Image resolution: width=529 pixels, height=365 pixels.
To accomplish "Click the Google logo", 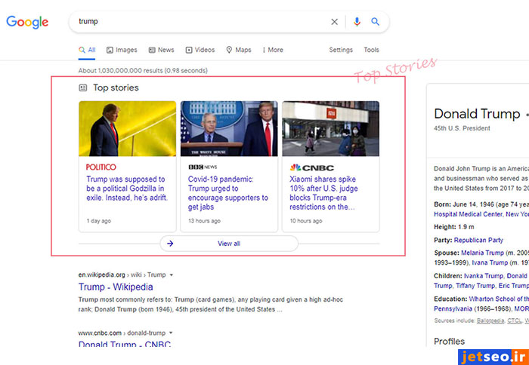I will coord(29,22).
